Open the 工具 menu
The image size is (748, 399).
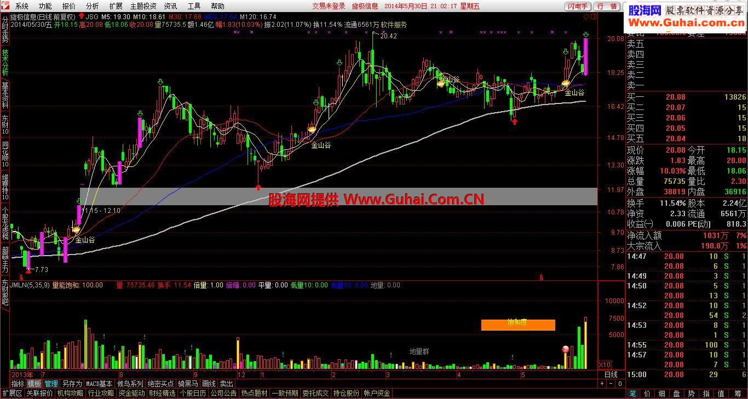click(194, 6)
